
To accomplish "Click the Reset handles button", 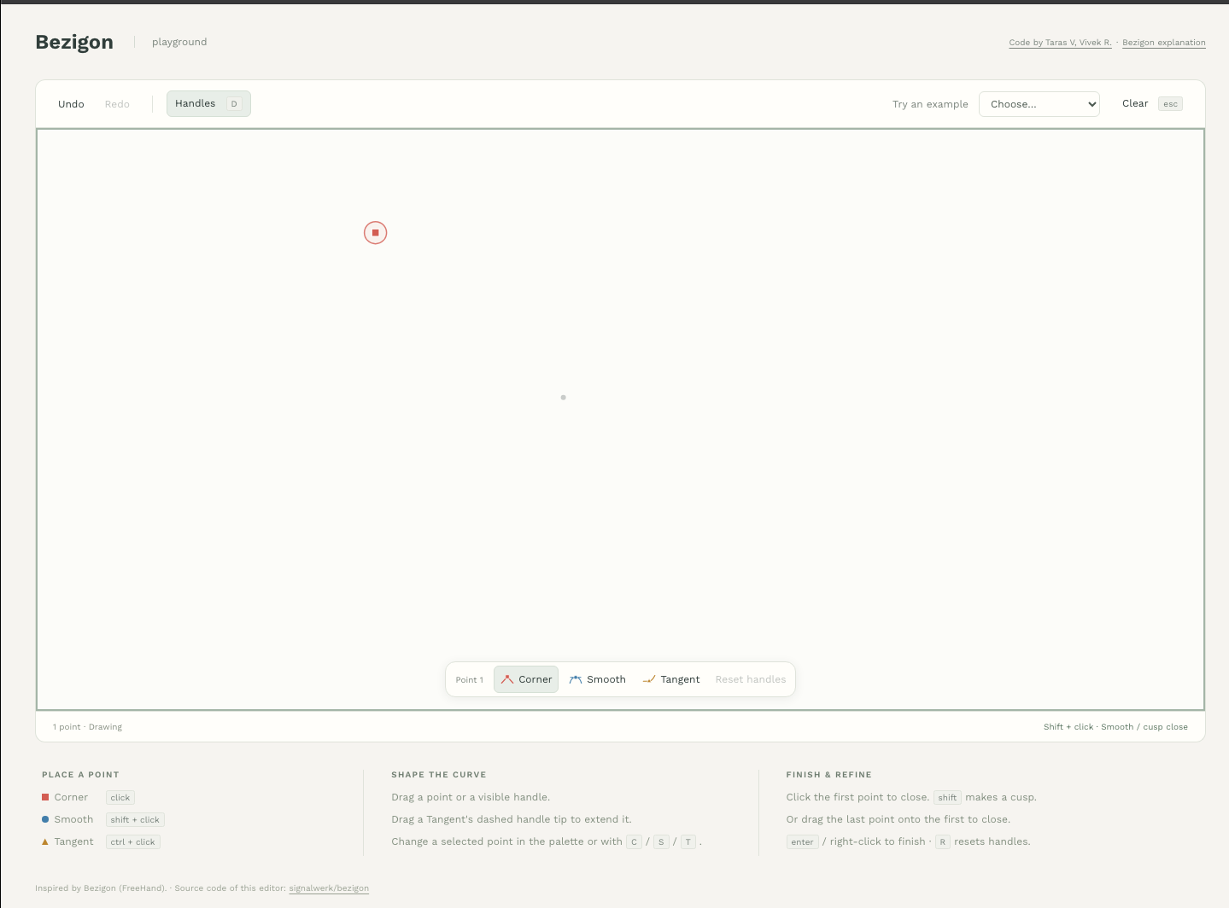I will [x=751, y=679].
